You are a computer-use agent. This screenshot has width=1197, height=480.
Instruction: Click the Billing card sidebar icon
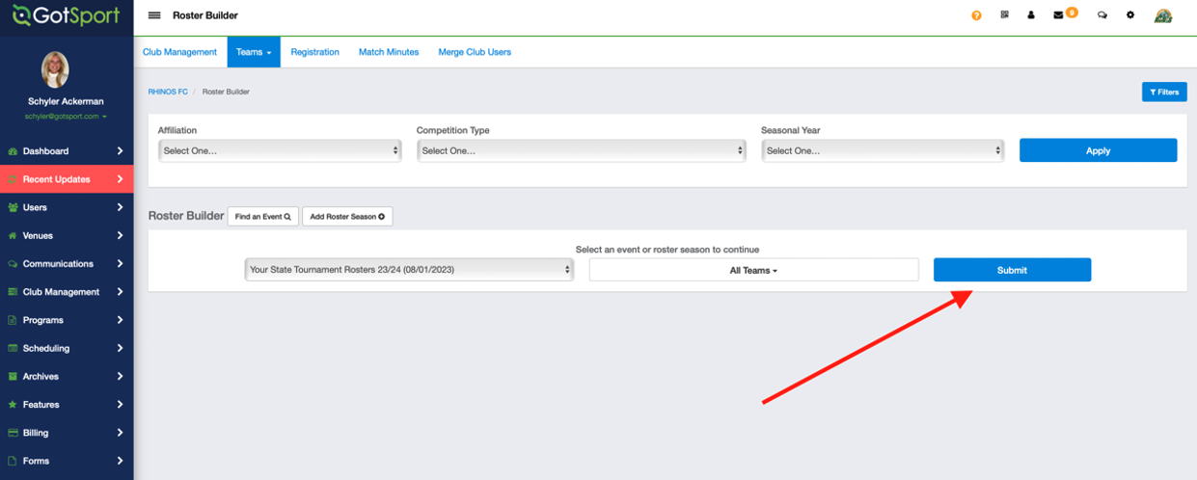13,433
